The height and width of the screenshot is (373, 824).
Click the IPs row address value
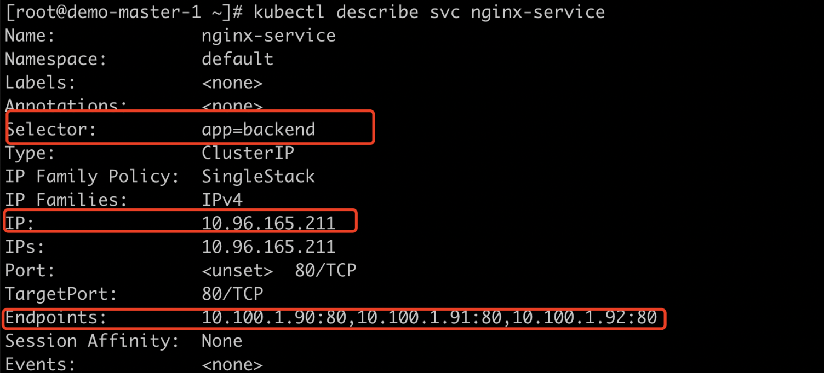click(x=268, y=247)
